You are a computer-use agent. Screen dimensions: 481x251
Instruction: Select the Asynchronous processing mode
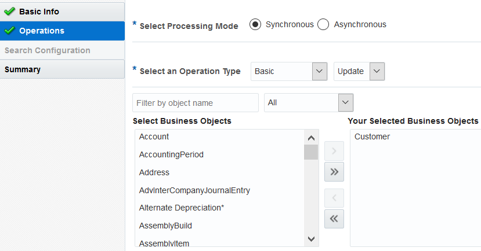pyautogui.click(x=323, y=24)
